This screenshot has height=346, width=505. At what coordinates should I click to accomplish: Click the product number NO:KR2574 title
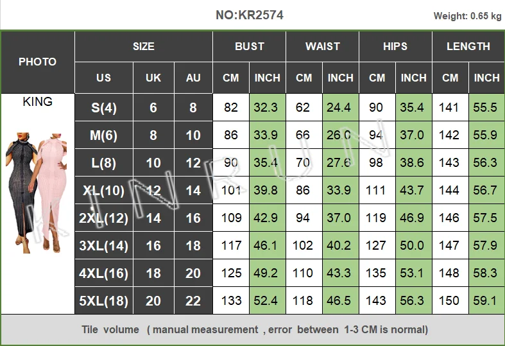(x=250, y=15)
